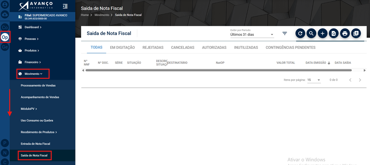
Task: Click the printer icon button
Action: coord(345,33)
